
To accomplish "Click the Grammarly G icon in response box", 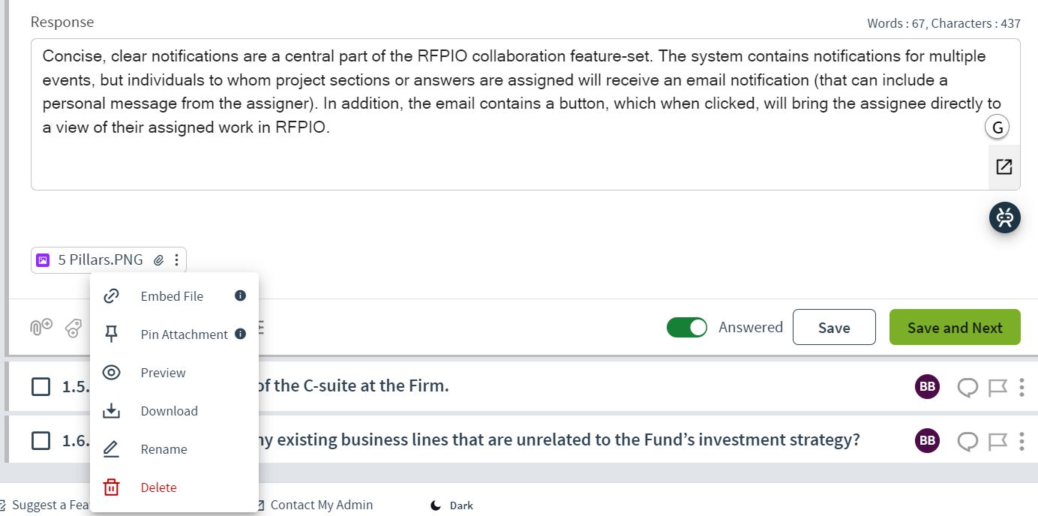I will (997, 128).
